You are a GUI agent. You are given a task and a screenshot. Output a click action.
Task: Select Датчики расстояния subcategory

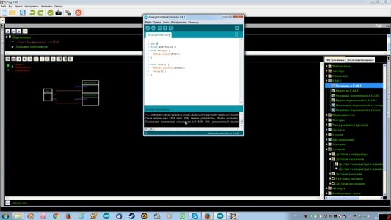[x=350, y=183]
